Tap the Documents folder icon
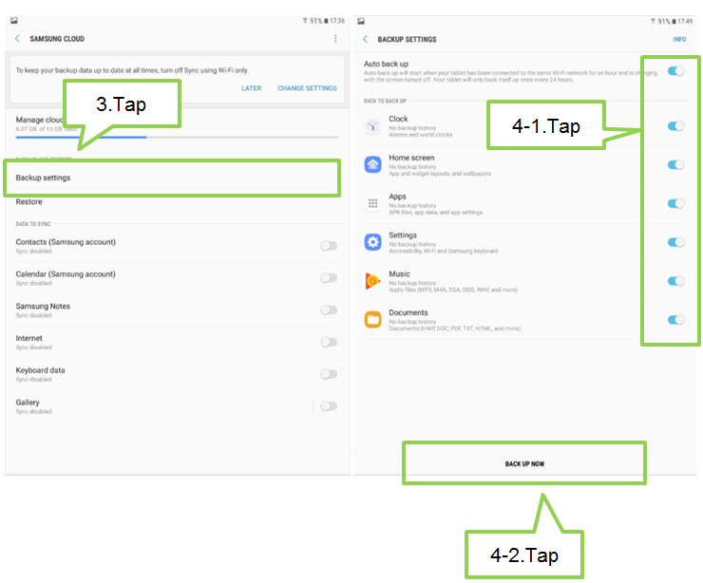 pos(372,320)
